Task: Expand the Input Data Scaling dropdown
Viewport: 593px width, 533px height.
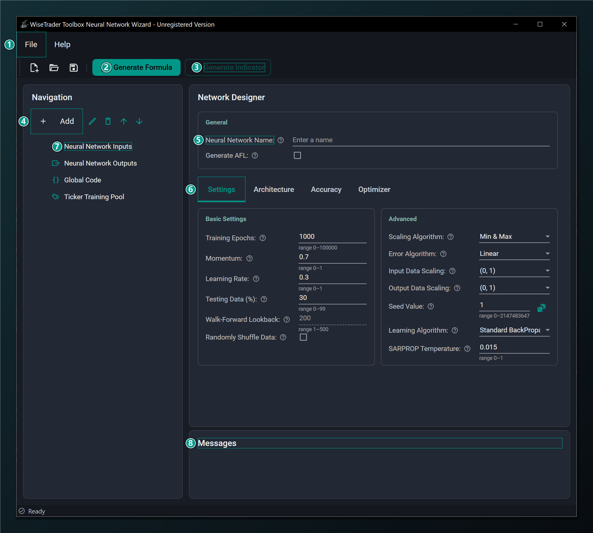Action: point(514,271)
